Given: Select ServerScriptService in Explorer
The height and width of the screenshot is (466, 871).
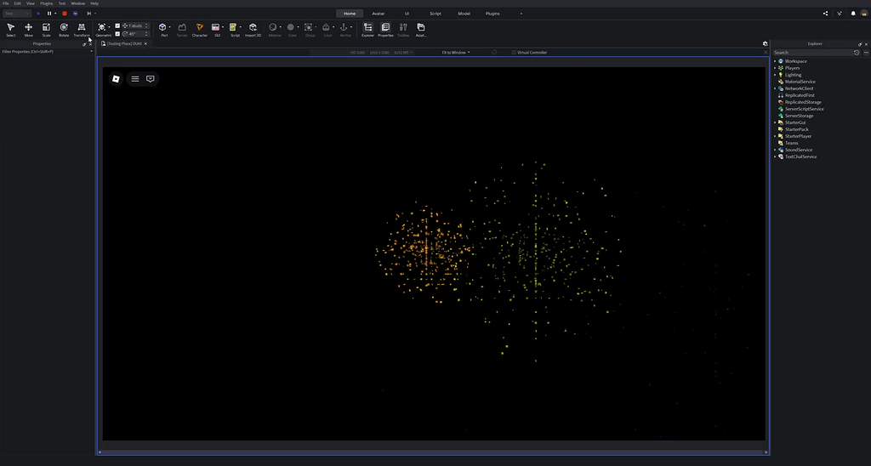Looking at the screenshot, I should [x=804, y=109].
